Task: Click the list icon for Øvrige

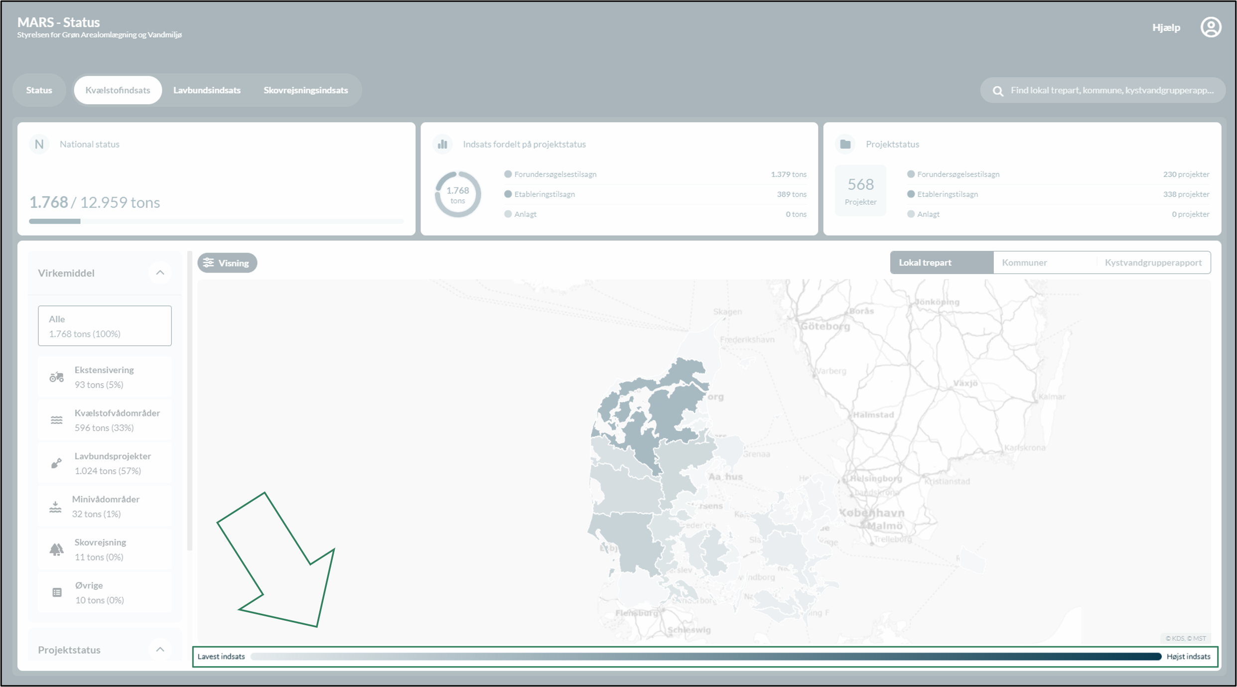Action: tap(57, 592)
